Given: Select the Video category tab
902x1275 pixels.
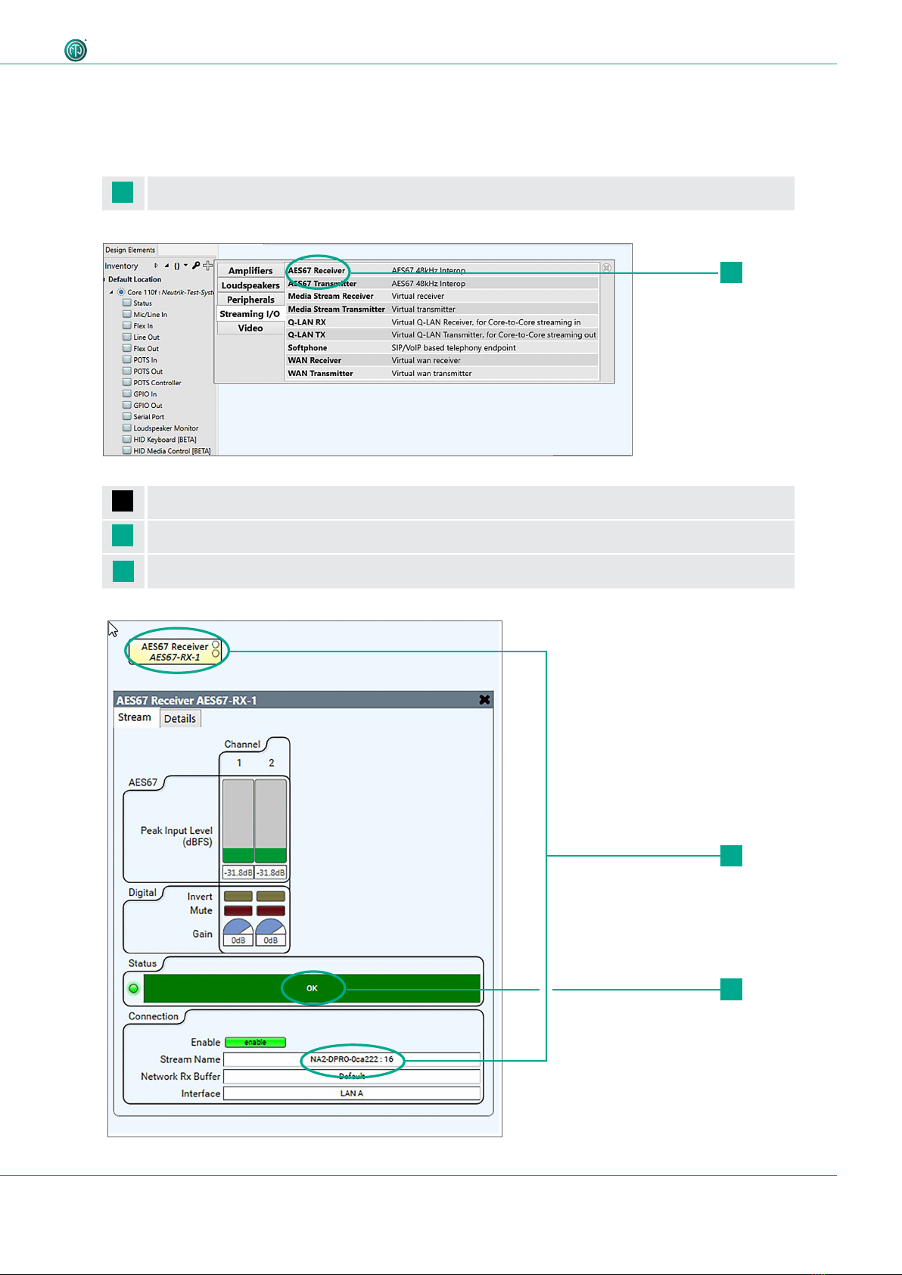Looking at the screenshot, I should click(x=250, y=328).
